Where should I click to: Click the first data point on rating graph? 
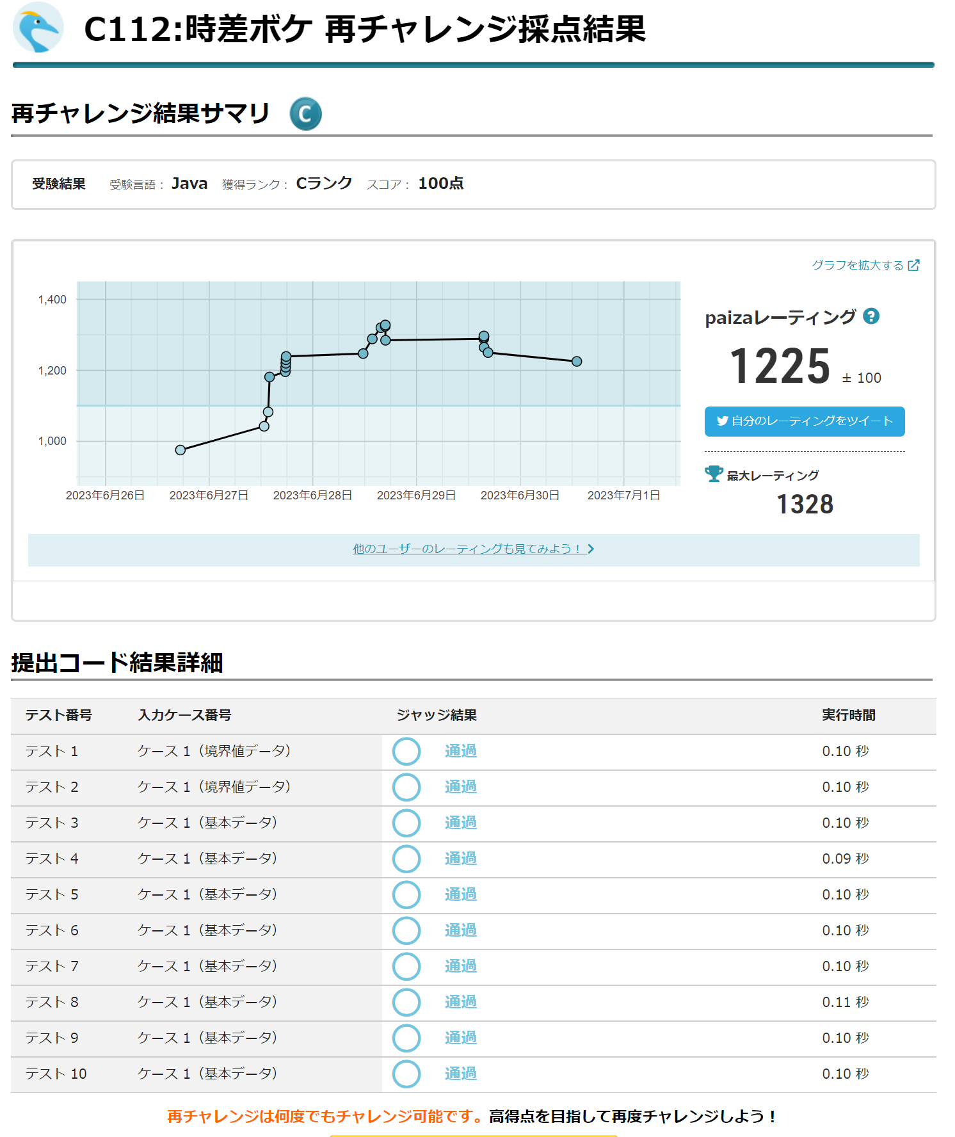click(x=181, y=450)
